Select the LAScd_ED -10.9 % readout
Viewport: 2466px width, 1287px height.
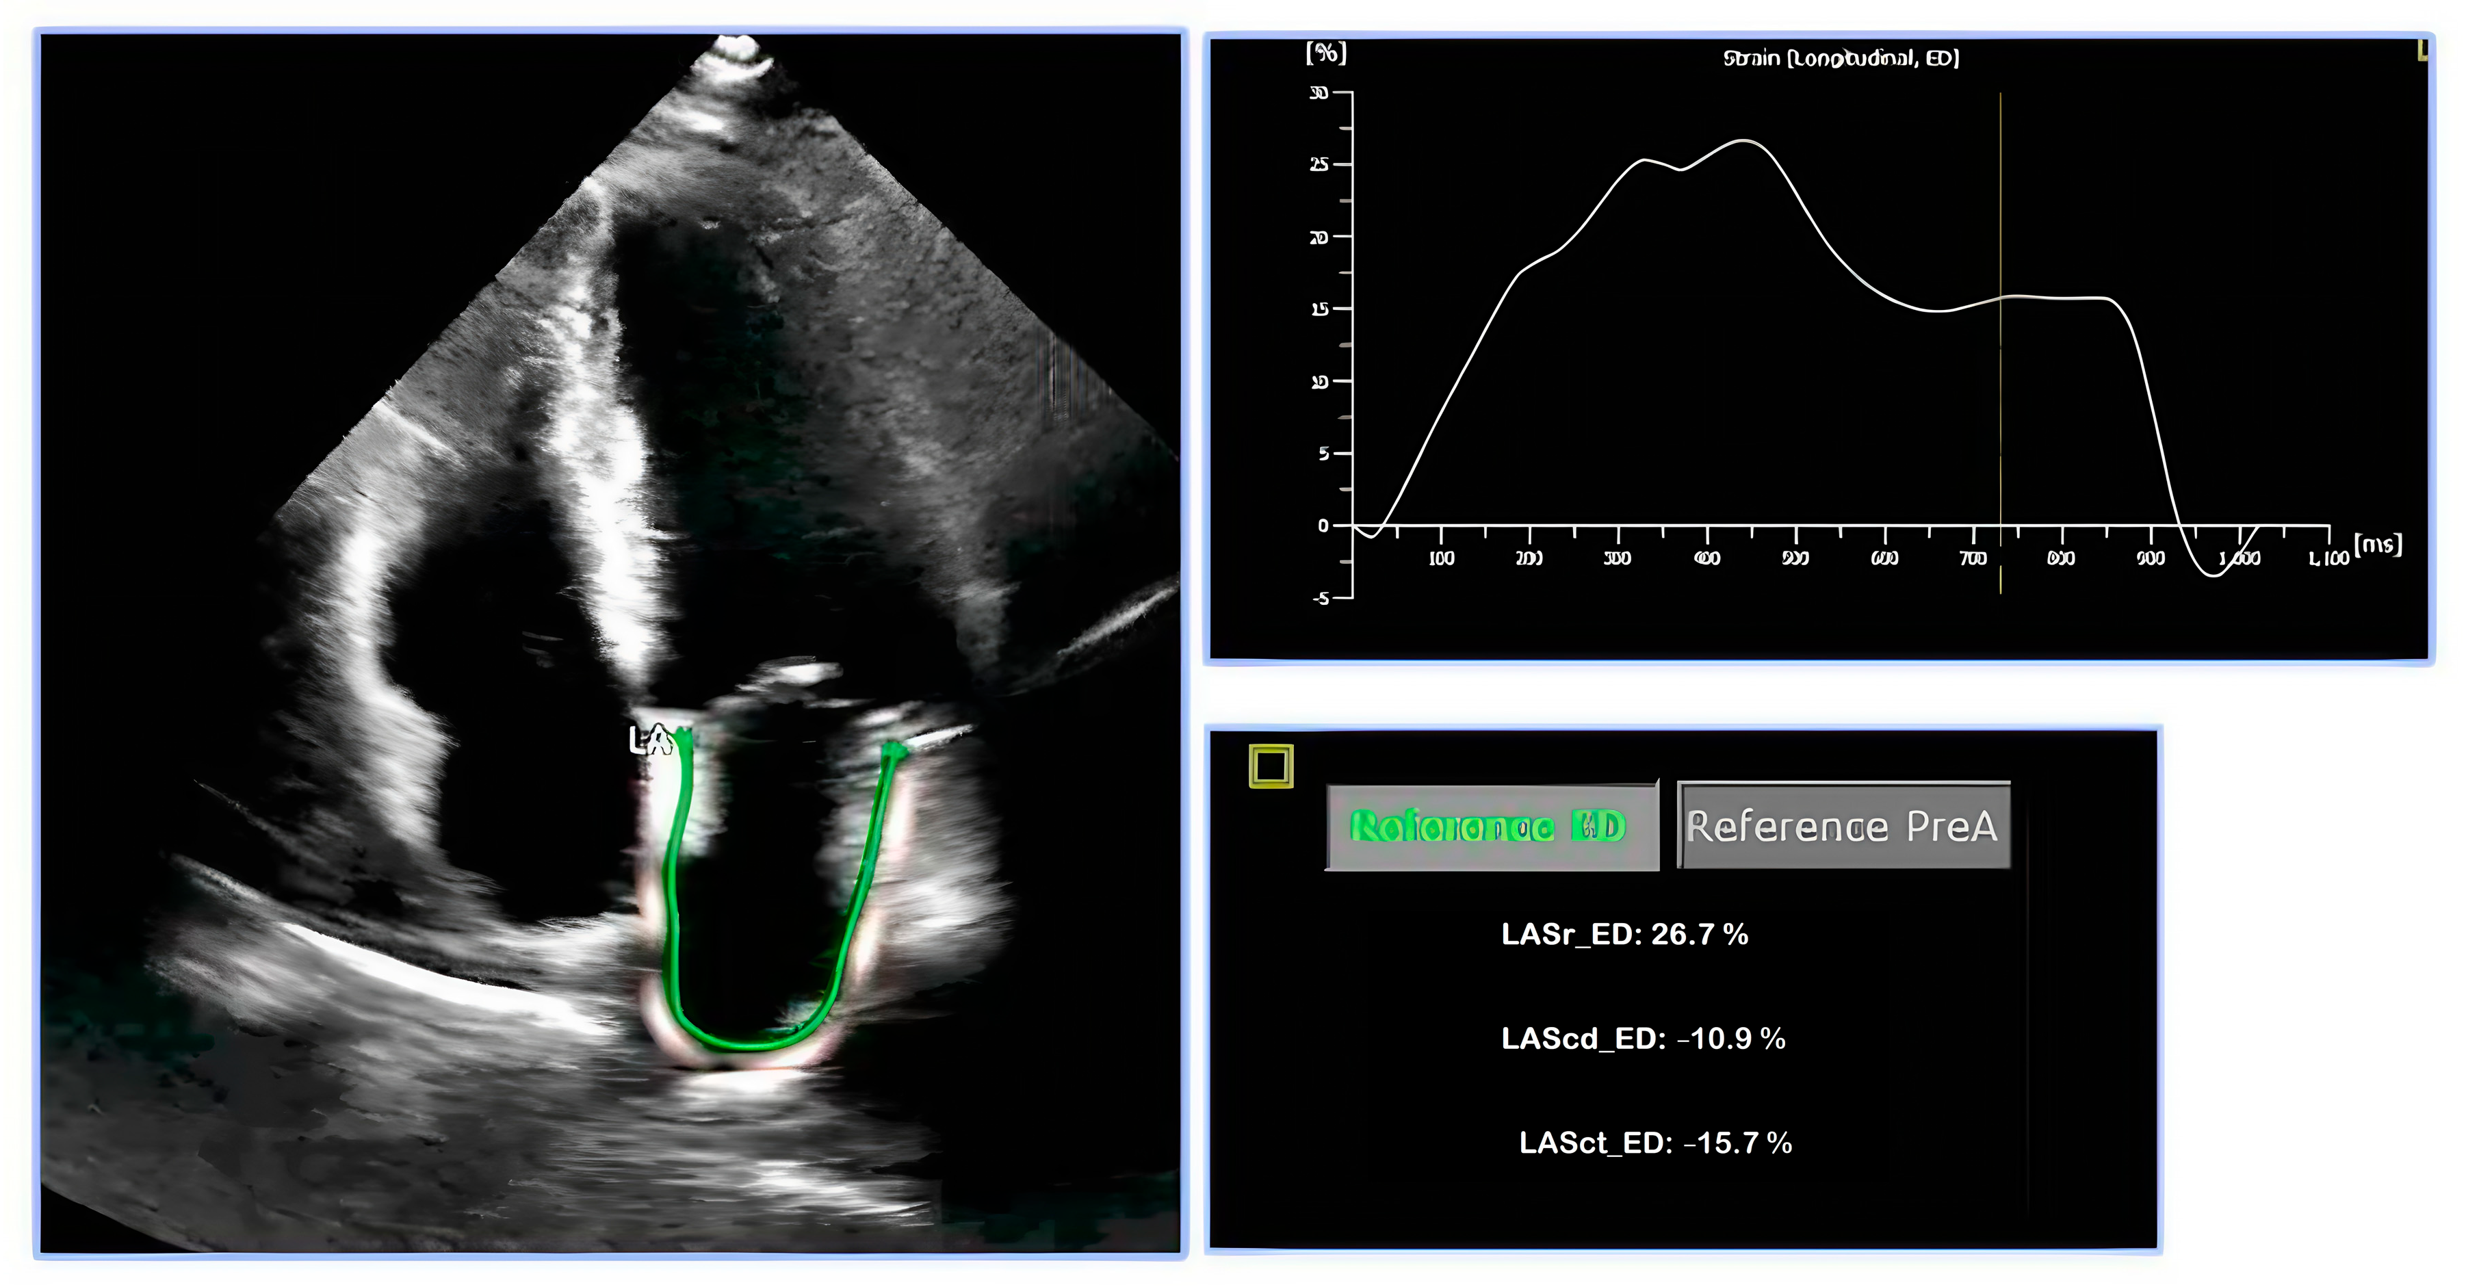pos(1643,1039)
